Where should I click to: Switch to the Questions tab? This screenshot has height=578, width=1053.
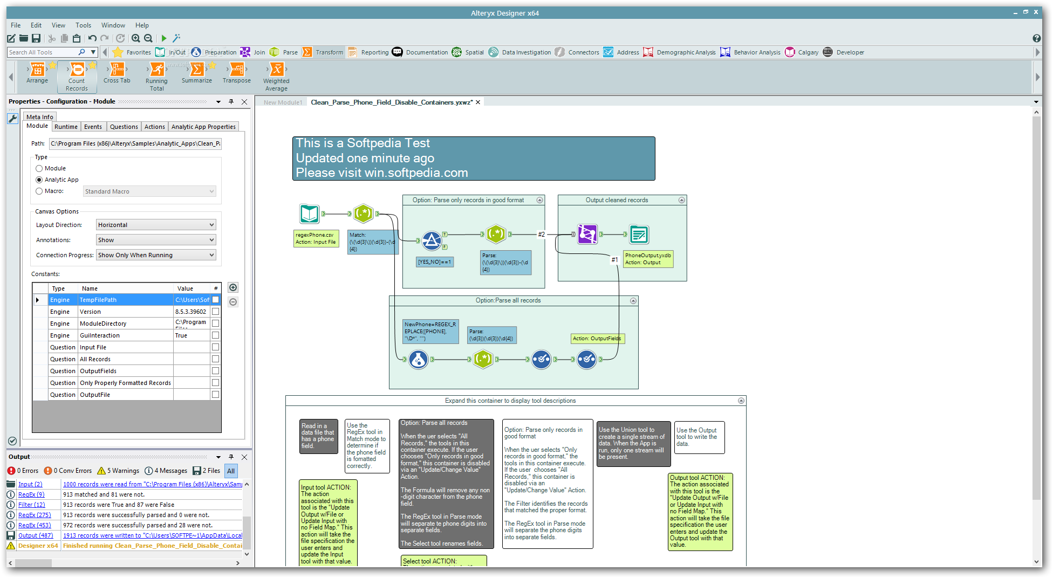click(x=124, y=127)
